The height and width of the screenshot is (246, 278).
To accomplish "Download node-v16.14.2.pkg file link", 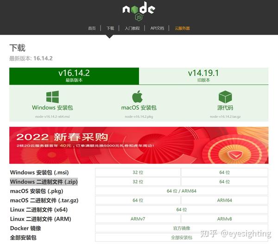I will (x=139, y=117).
